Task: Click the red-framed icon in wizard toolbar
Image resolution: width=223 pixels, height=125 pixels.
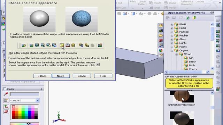Action: pyautogui.click(x=68, y=45)
